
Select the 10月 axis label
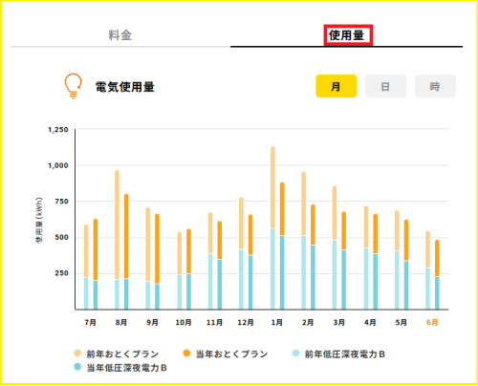184,322
